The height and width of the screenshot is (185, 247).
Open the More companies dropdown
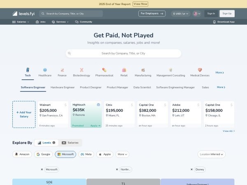coord(122,154)
